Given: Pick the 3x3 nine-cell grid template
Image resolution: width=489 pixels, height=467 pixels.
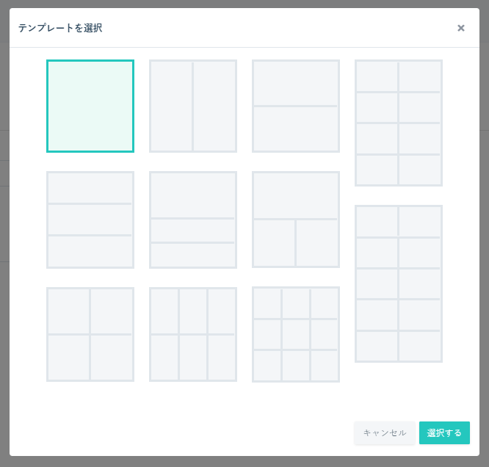Looking at the screenshot, I should pos(296,334).
